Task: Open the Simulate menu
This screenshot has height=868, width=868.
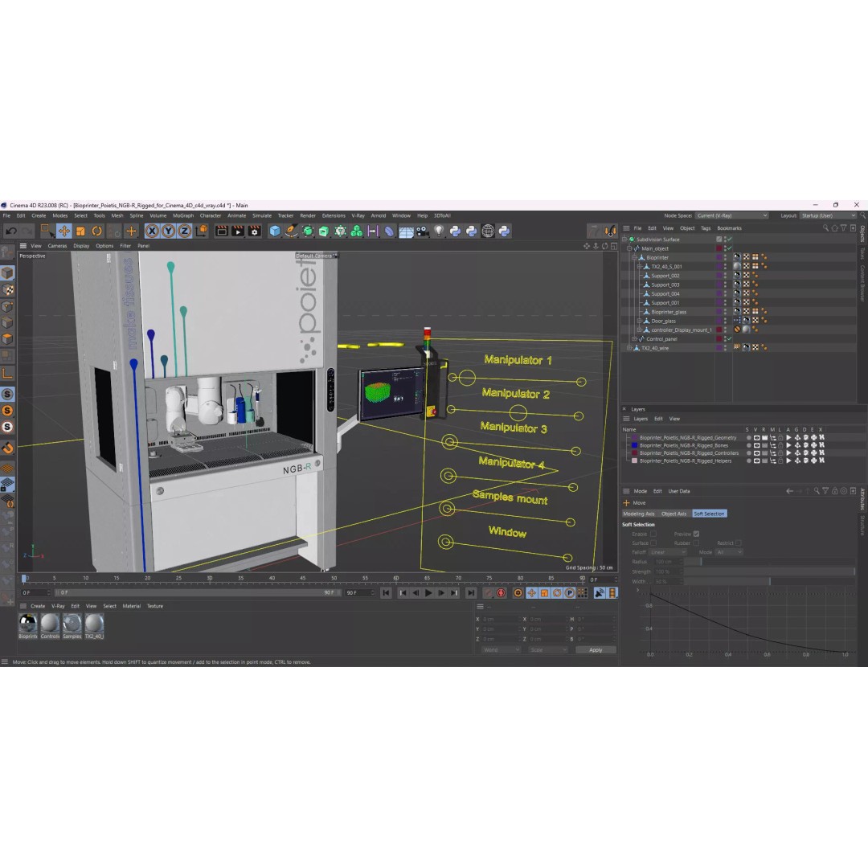Action: [x=262, y=216]
